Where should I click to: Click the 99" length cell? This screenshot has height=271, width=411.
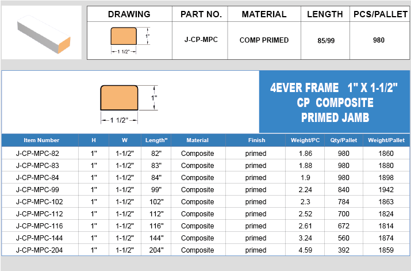pos(156,190)
